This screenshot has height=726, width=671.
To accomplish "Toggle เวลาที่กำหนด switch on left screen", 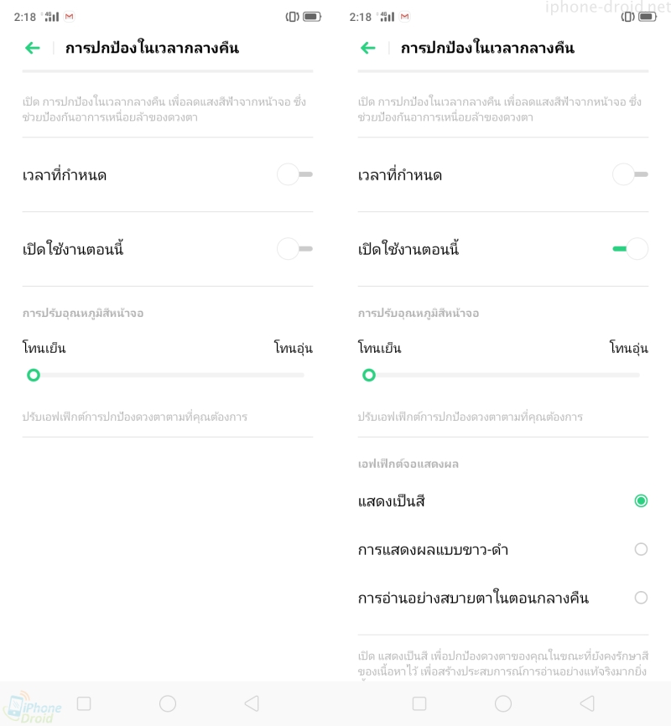I will pos(294,174).
